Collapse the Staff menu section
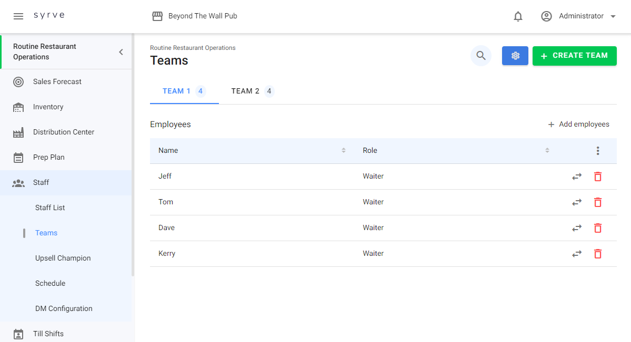Viewport: 631px width, 342px height. point(41,183)
